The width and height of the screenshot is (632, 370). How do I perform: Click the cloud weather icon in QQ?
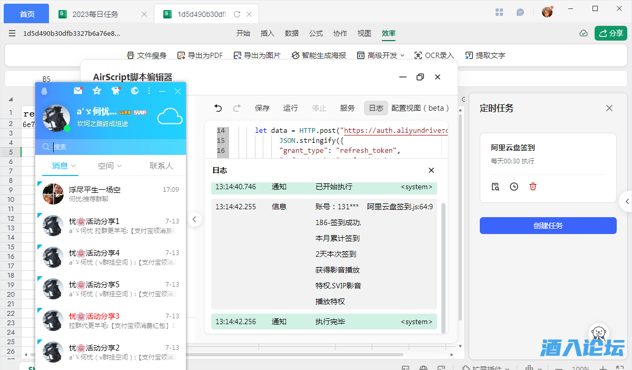[x=170, y=116]
